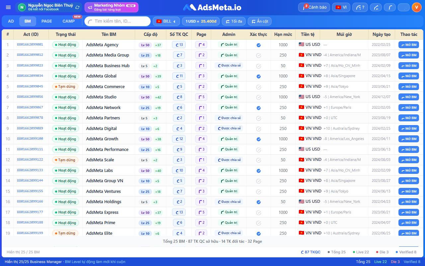Viewport: 425px width, 266px height.
Task: Click the AdsMeta.io logo
Action: click(212, 7)
